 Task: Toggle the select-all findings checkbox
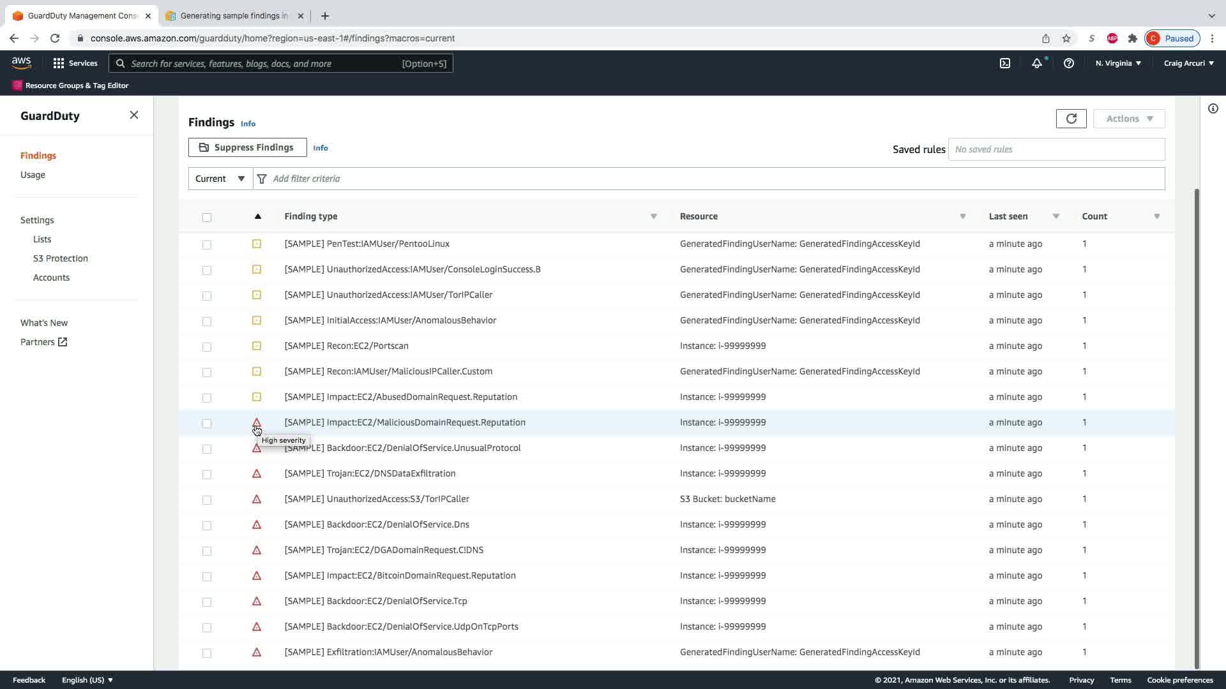[x=206, y=218]
